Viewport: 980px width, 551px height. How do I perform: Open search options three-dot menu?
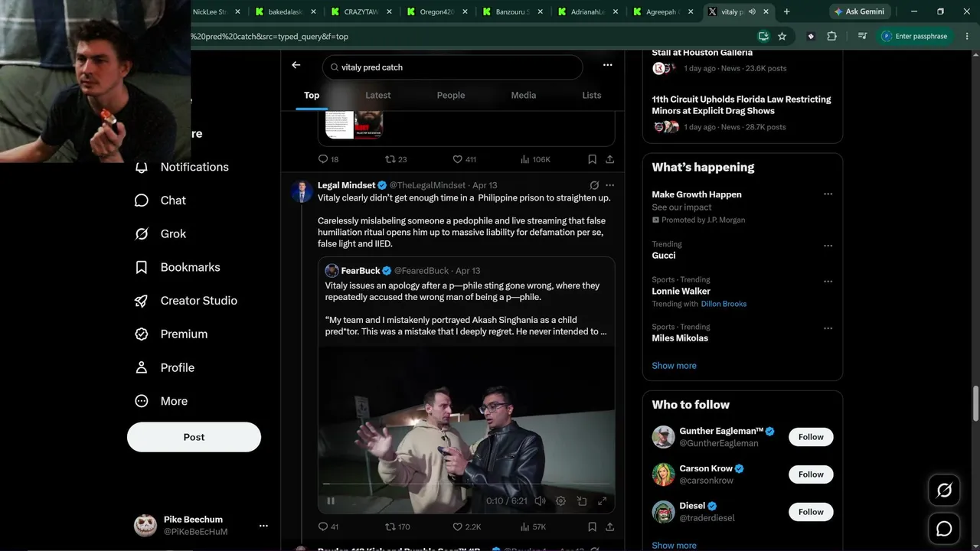pos(607,65)
